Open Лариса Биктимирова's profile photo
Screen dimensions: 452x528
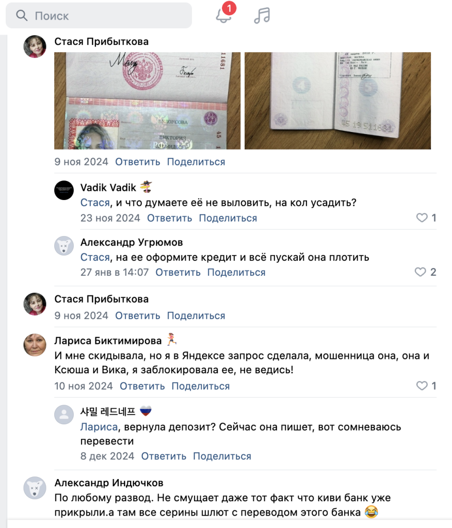click(35, 345)
